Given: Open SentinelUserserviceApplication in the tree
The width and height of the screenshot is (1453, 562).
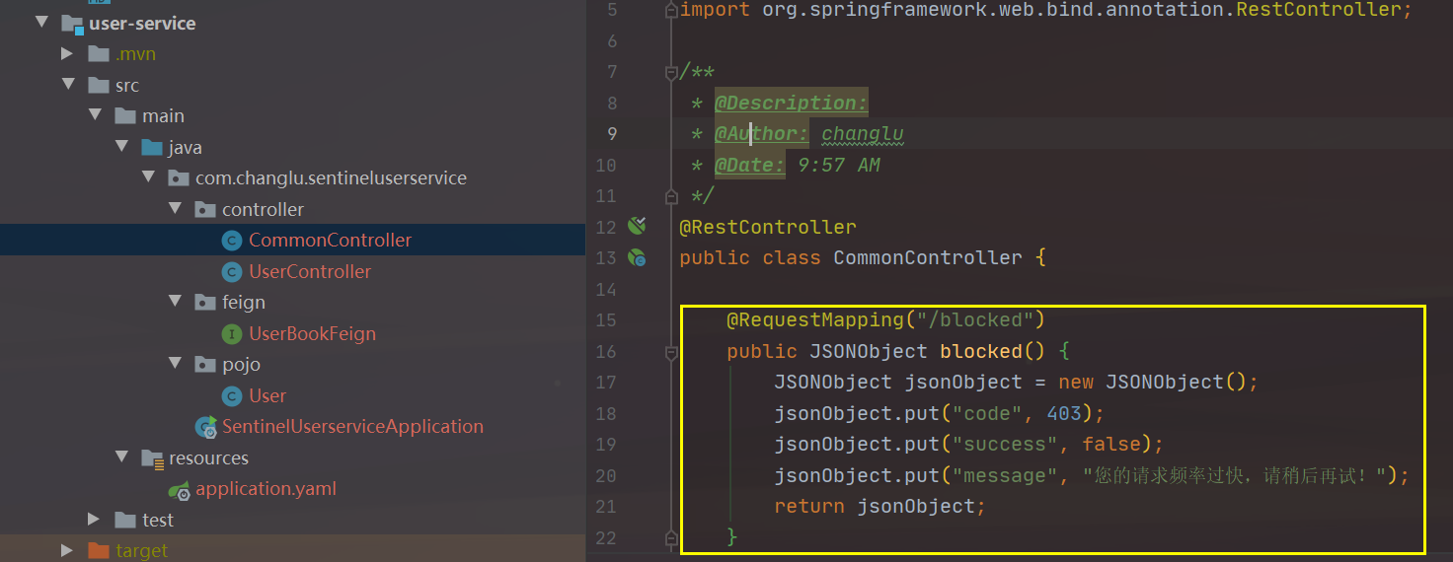Looking at the screenshot, I should 352,427.
